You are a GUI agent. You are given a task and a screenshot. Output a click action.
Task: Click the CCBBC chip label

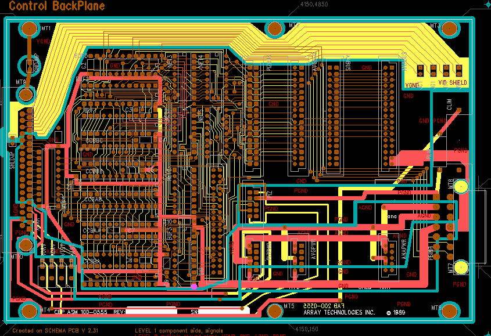[x=94, y=140]
